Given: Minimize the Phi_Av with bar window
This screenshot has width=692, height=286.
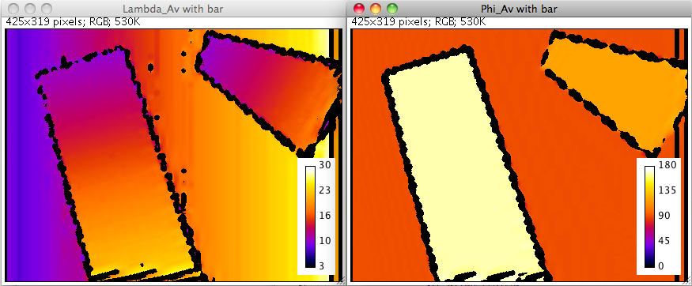Looking at the screenshot, I should pos(376,9).
